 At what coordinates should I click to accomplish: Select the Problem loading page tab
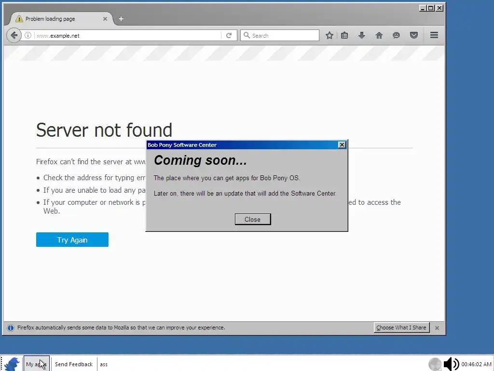(61, 19)
